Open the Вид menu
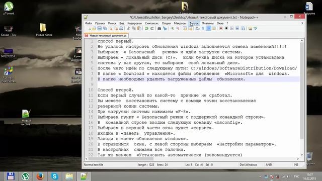The height and width of the screenshot is (181, 322). tap(122, 23)
